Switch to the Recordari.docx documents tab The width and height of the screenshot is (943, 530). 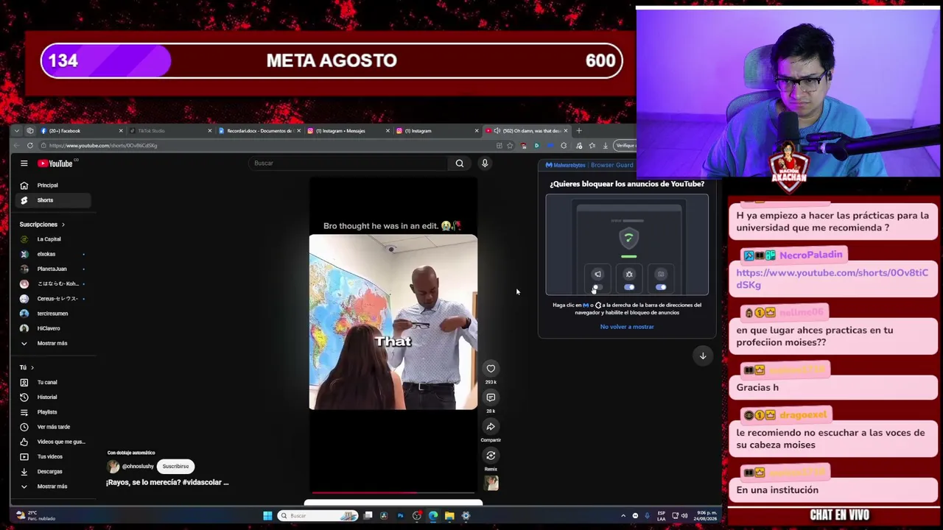pyautogui.click(x=259, y=131)
